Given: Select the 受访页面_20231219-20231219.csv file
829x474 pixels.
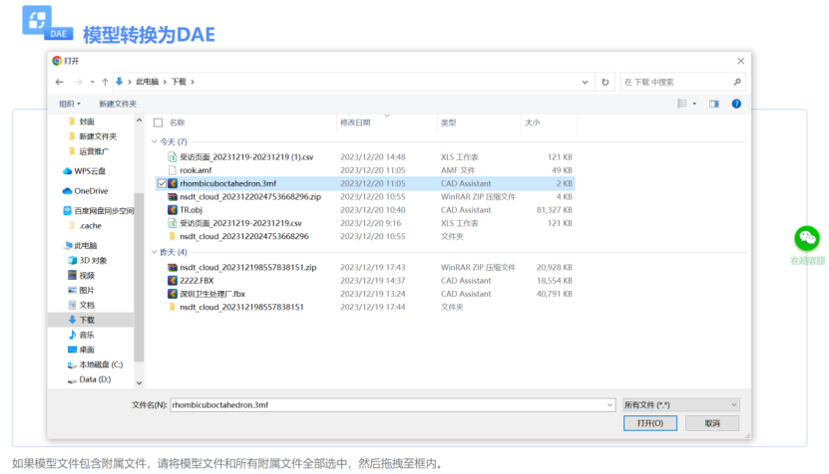Looking at the screenshot, I should [240, 223].
